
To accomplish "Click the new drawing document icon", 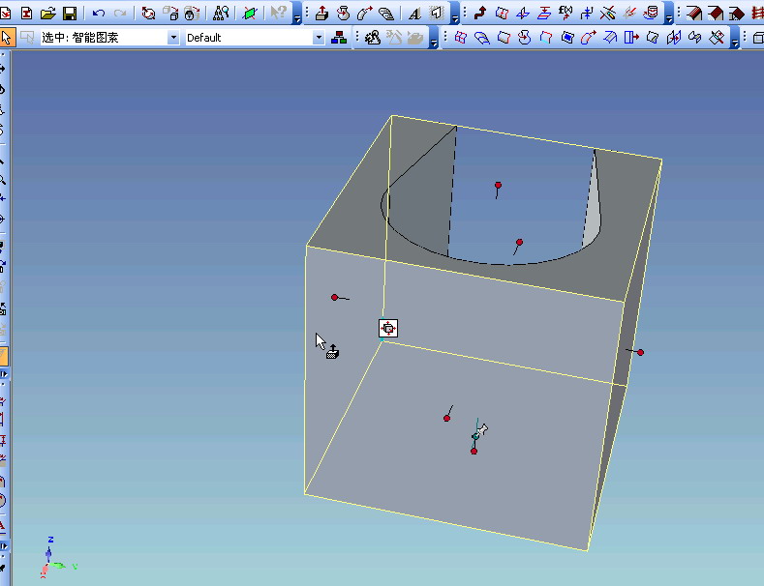I will pyautogui.click(x=27, y=13).
